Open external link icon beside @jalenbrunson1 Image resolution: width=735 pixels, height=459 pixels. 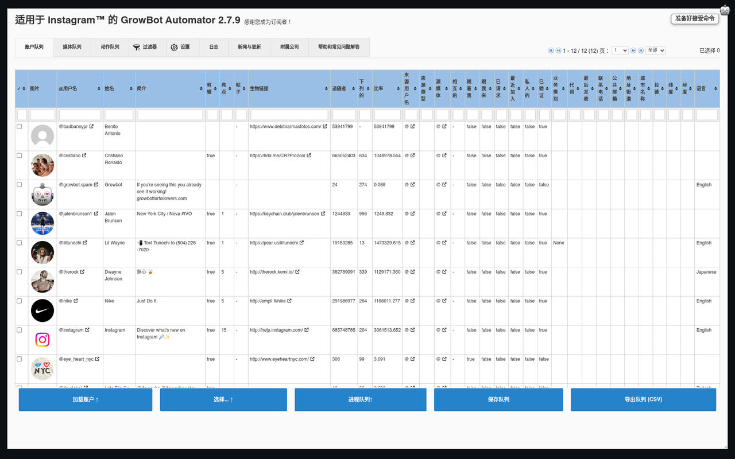(96, 214)
